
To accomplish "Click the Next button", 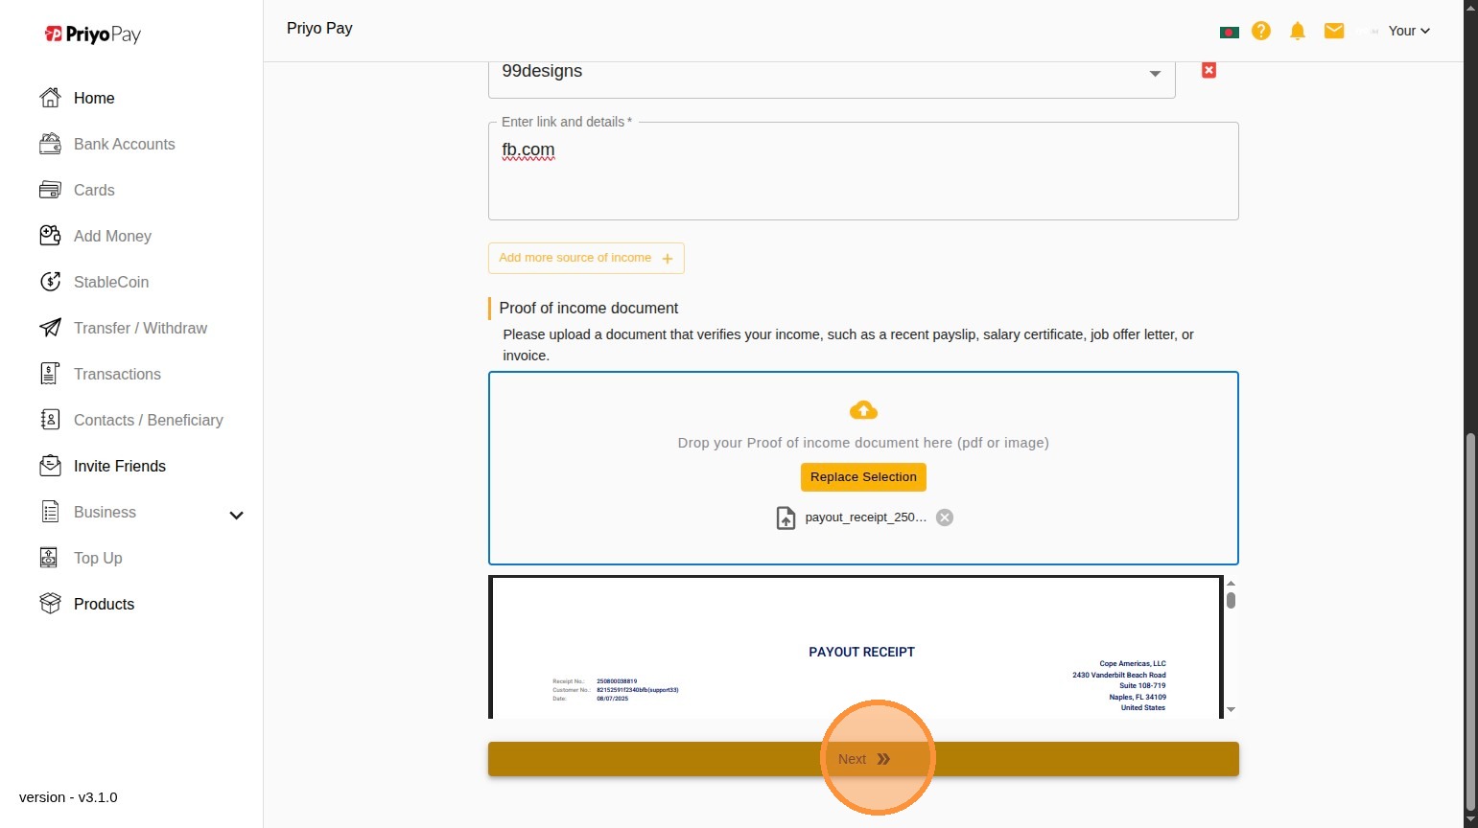I will click(863, 759).
